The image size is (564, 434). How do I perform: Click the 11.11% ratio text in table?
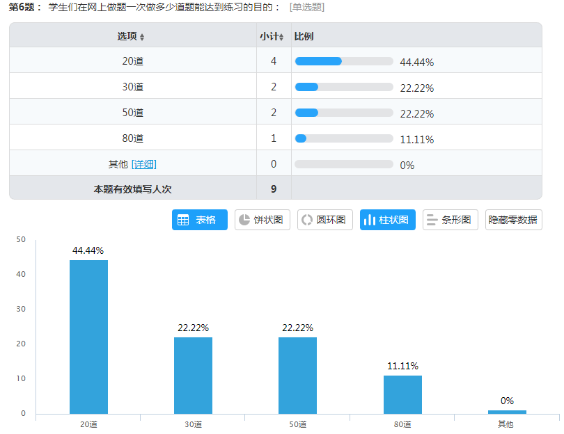tap(417, 140)
